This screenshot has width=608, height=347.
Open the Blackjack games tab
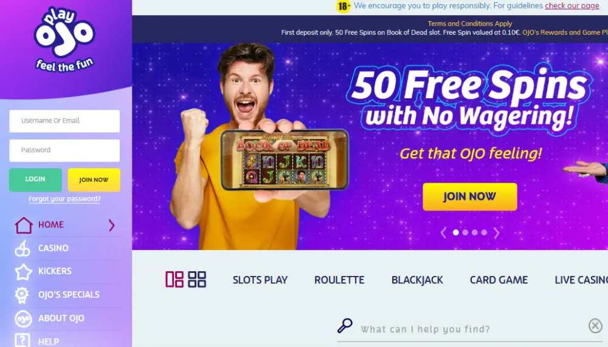417,280
